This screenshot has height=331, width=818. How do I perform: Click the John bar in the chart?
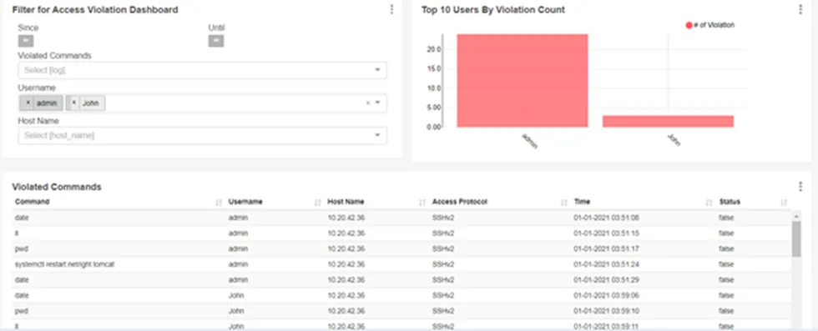point(668,121)
